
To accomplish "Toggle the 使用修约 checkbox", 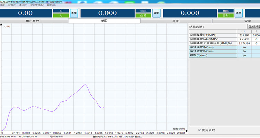I will tap(200, 130).
